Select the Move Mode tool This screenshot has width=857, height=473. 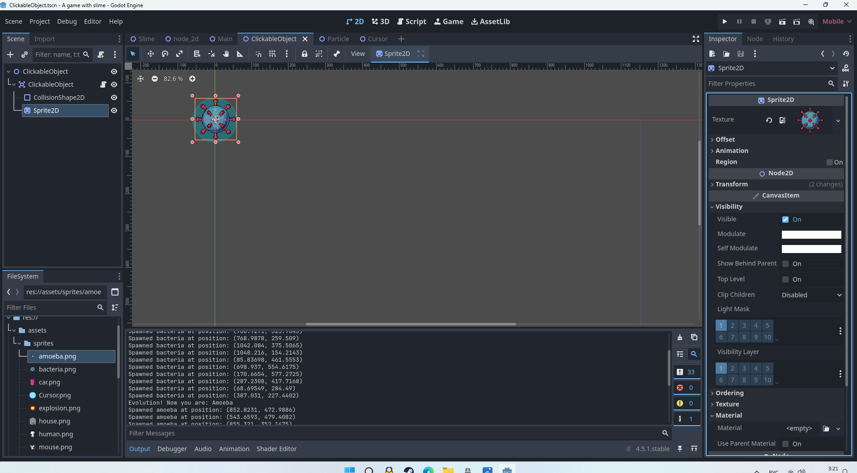(151, 54)
